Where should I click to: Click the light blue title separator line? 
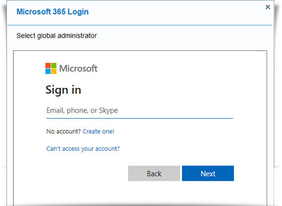[140, 25]
